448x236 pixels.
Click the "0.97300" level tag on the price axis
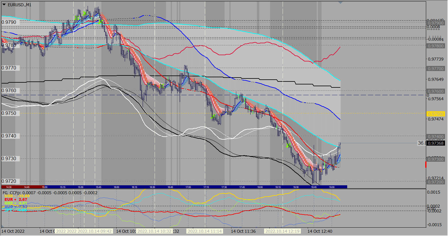[x=436, y=160]
